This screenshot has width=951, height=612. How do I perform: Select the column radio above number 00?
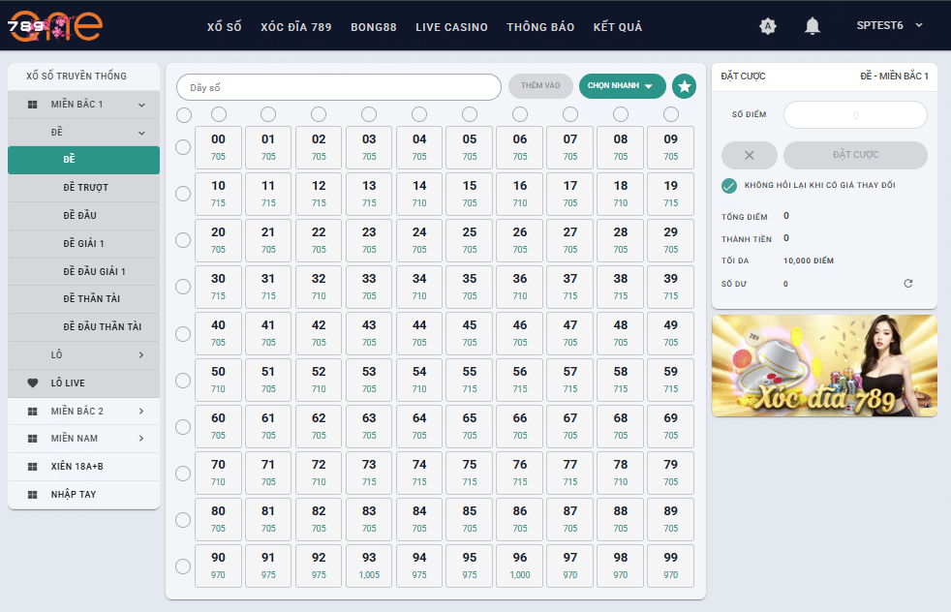[x=219, y=114]
